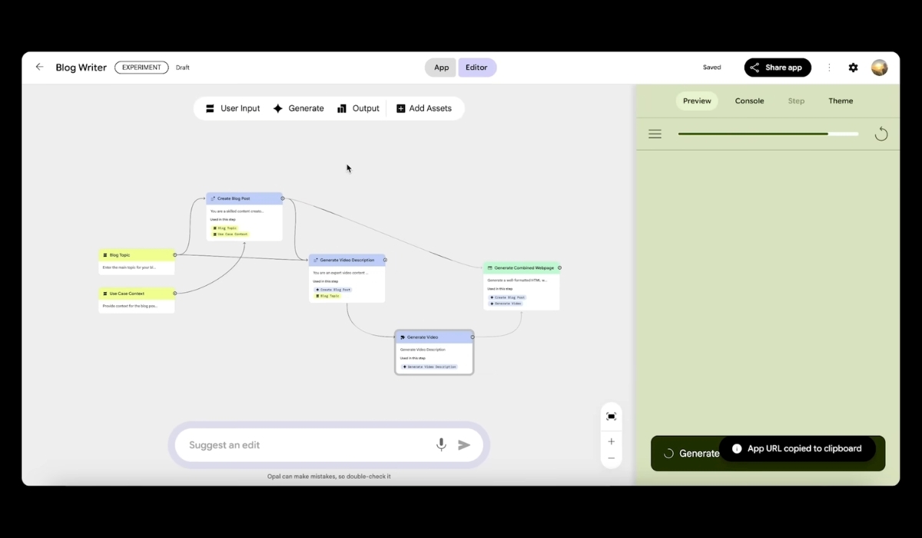This screenshot has height=538, width=922.
Task: Click output port of Blog Topic node
Action: tap(175, 254)
